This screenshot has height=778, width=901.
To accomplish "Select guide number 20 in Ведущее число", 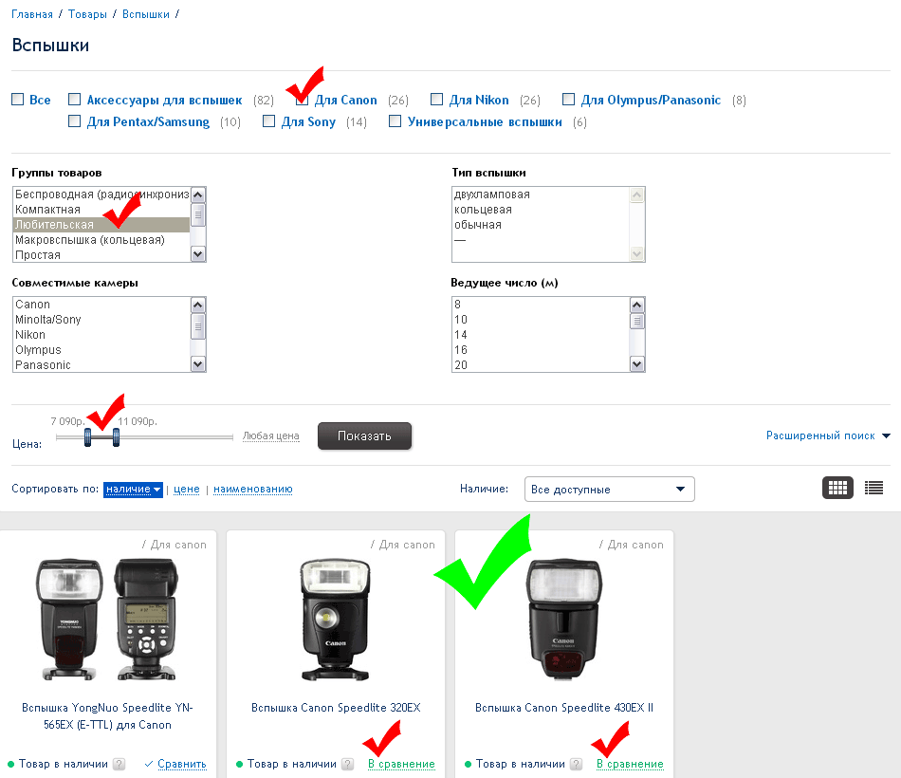I will pos(541,364).
